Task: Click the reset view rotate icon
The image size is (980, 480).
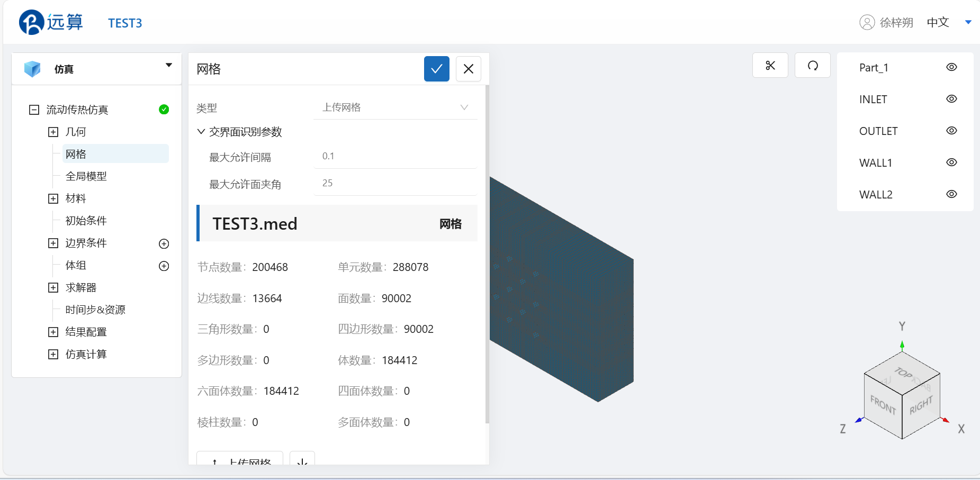Action: [x=813, y=66]
